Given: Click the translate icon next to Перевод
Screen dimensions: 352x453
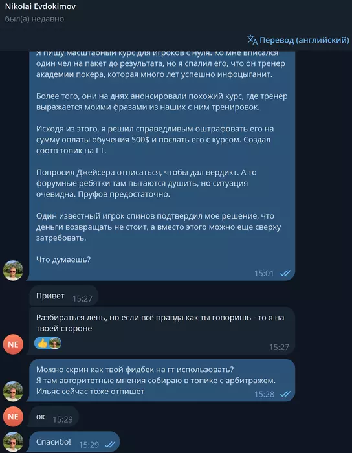Looking at the screenshot, I should click(x=252, y=40).
